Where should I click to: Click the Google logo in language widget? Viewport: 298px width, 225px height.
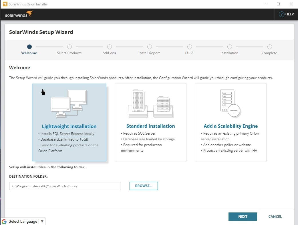4,221
